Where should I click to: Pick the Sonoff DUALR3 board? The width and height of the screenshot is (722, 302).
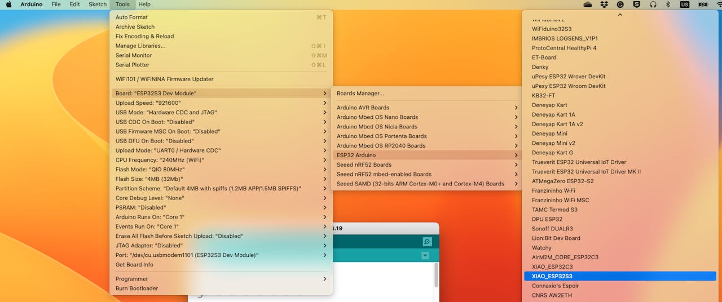click(x=620, y=229)
